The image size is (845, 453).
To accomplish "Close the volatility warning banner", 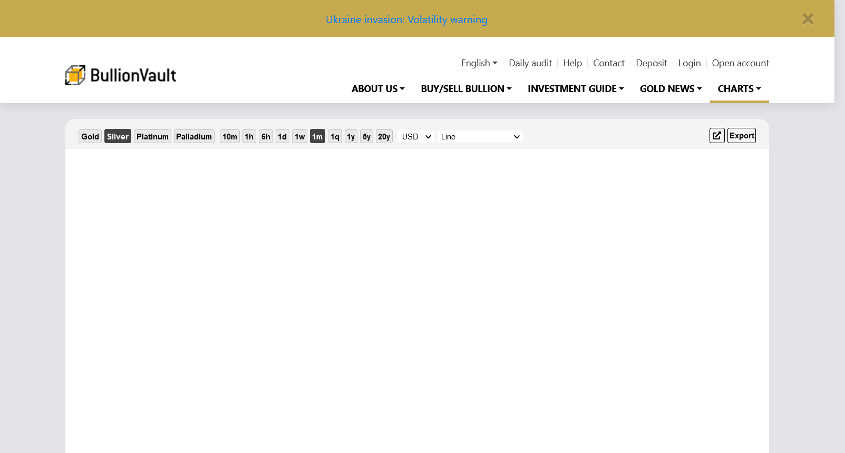I will (x=808, y=19).
